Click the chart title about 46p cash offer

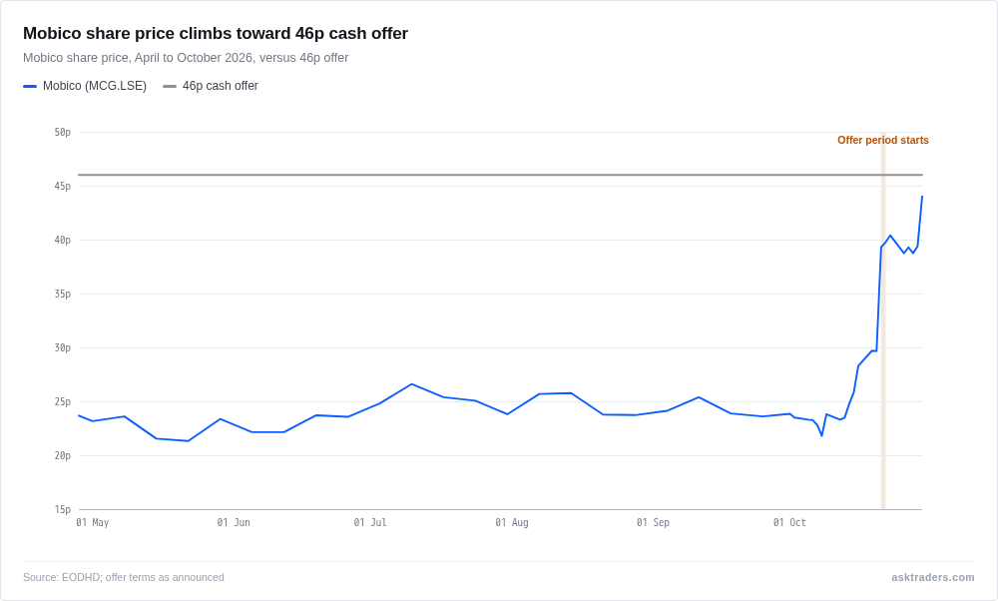click(216, 33)
